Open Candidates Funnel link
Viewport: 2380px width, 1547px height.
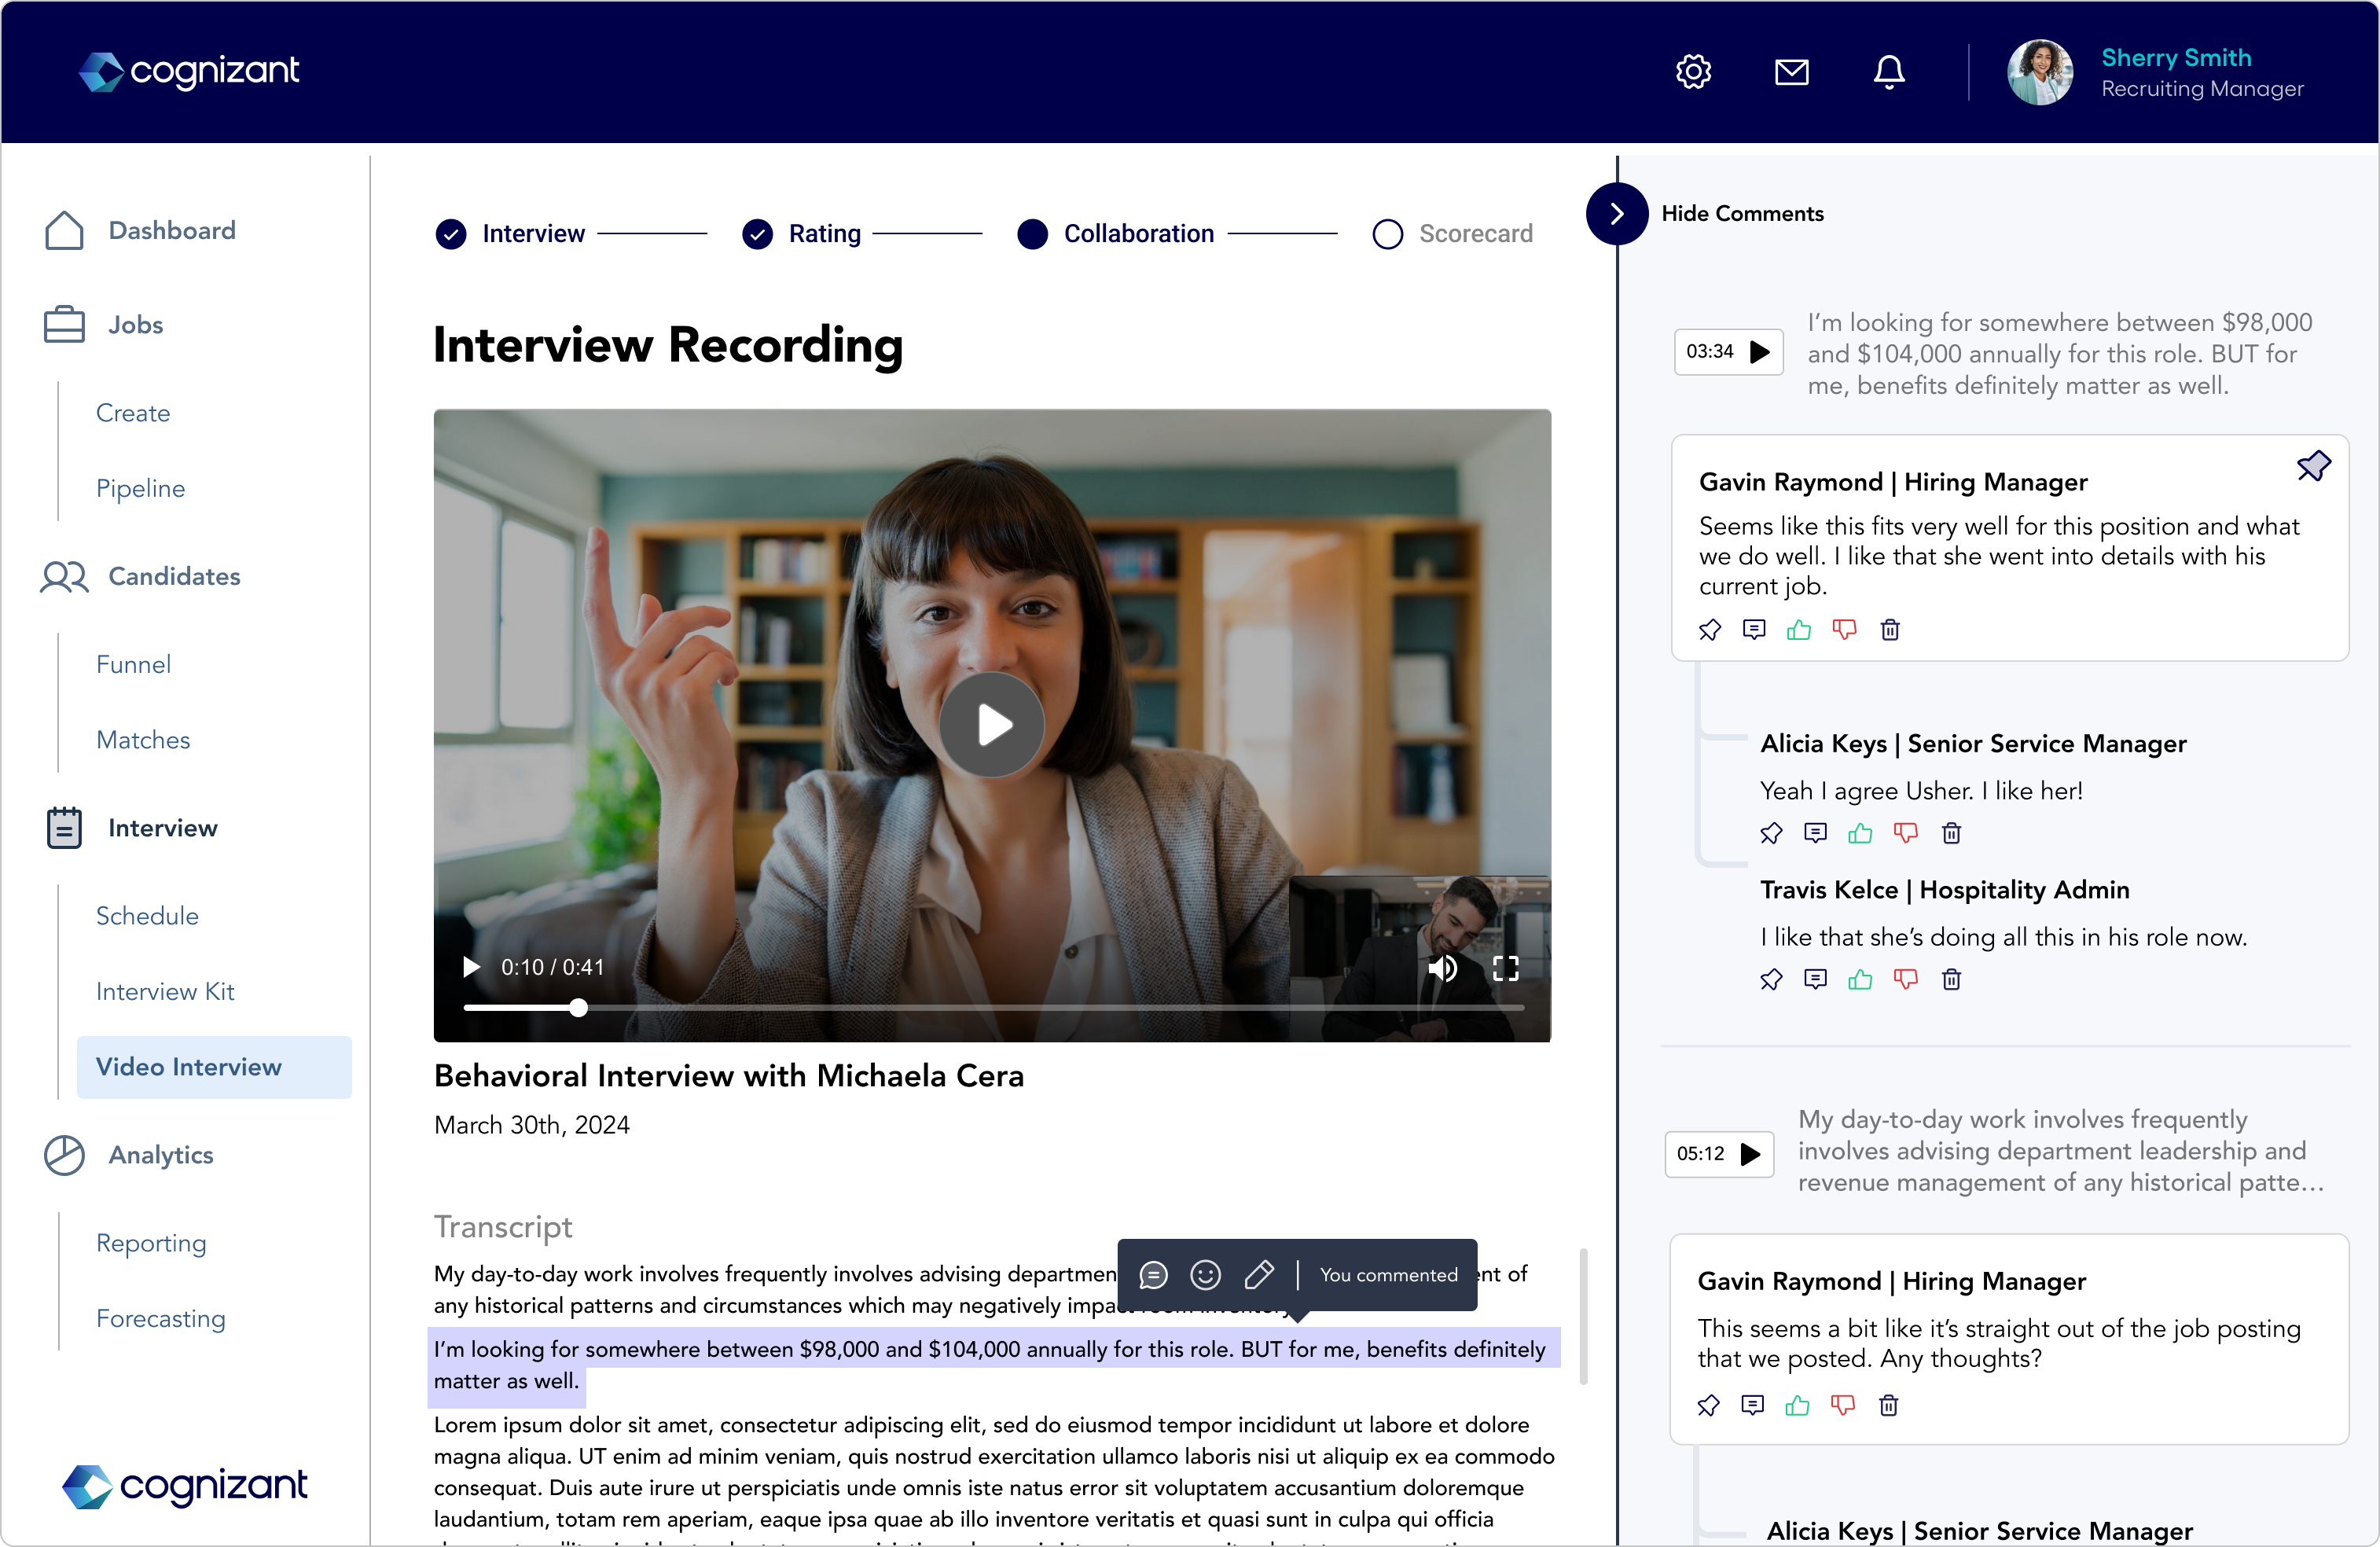133,664
